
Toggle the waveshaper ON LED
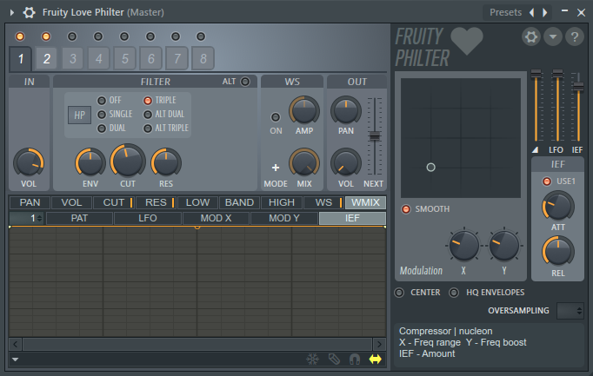tap(276, 117)
